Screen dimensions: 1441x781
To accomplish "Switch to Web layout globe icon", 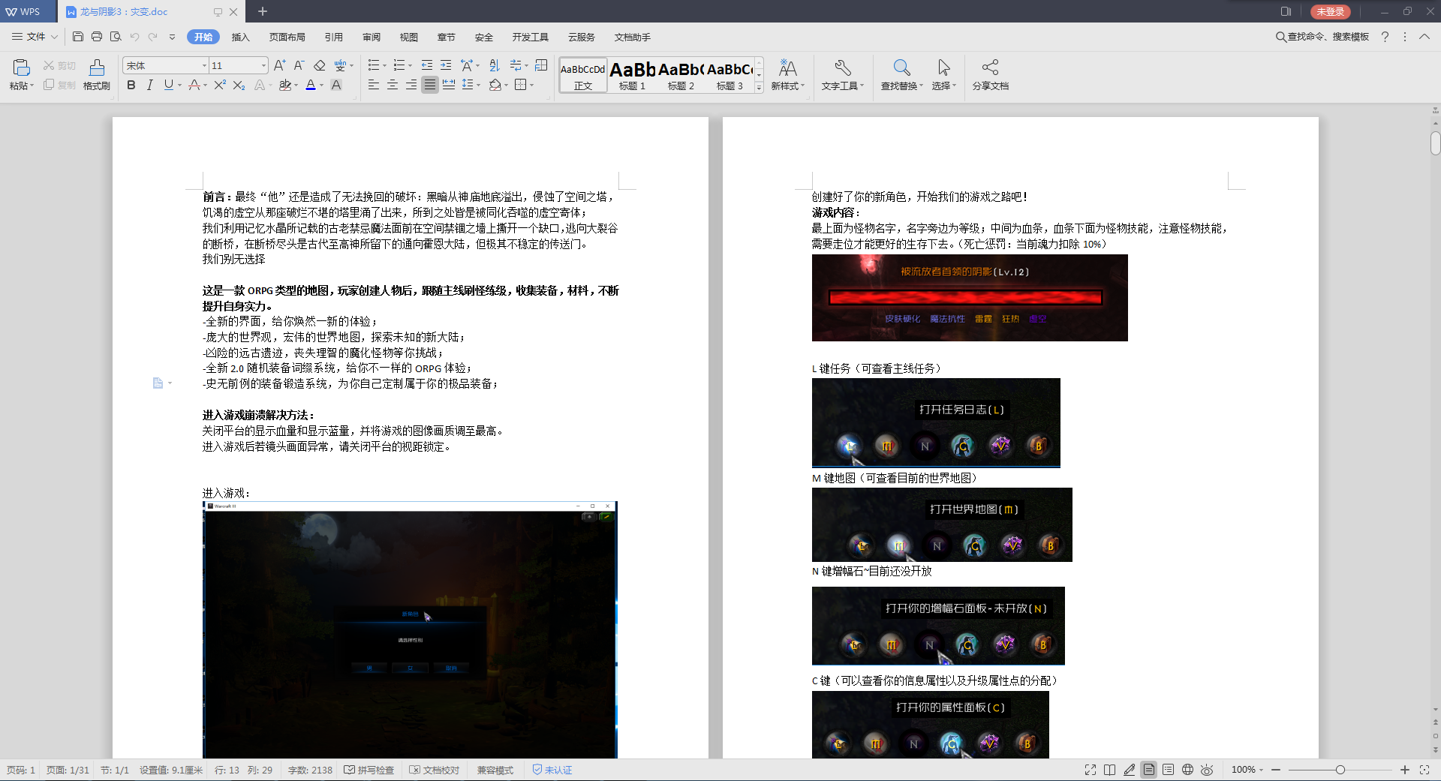I will (1188, 770).
